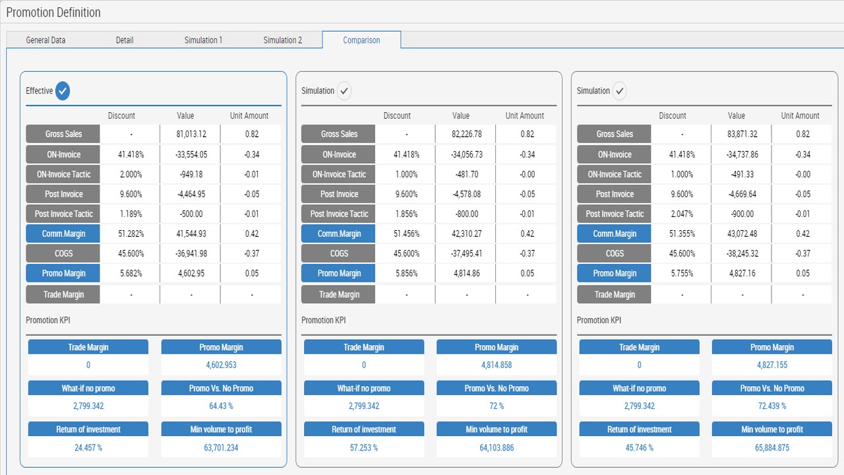Click Comm.Margin percentage 51.355%

click(682, 234)
